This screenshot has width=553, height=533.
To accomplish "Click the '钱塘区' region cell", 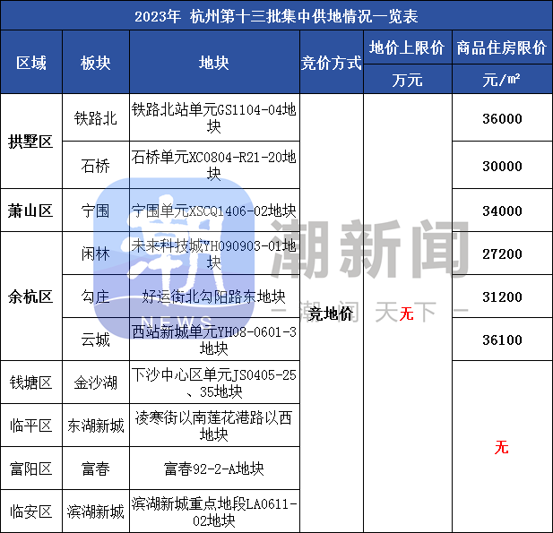I will [31, 383].
